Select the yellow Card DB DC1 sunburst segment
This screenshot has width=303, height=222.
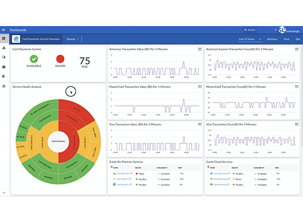click(x=84, y=143)
